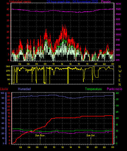Click the 100 humidity axis value

tap(3, 93)
